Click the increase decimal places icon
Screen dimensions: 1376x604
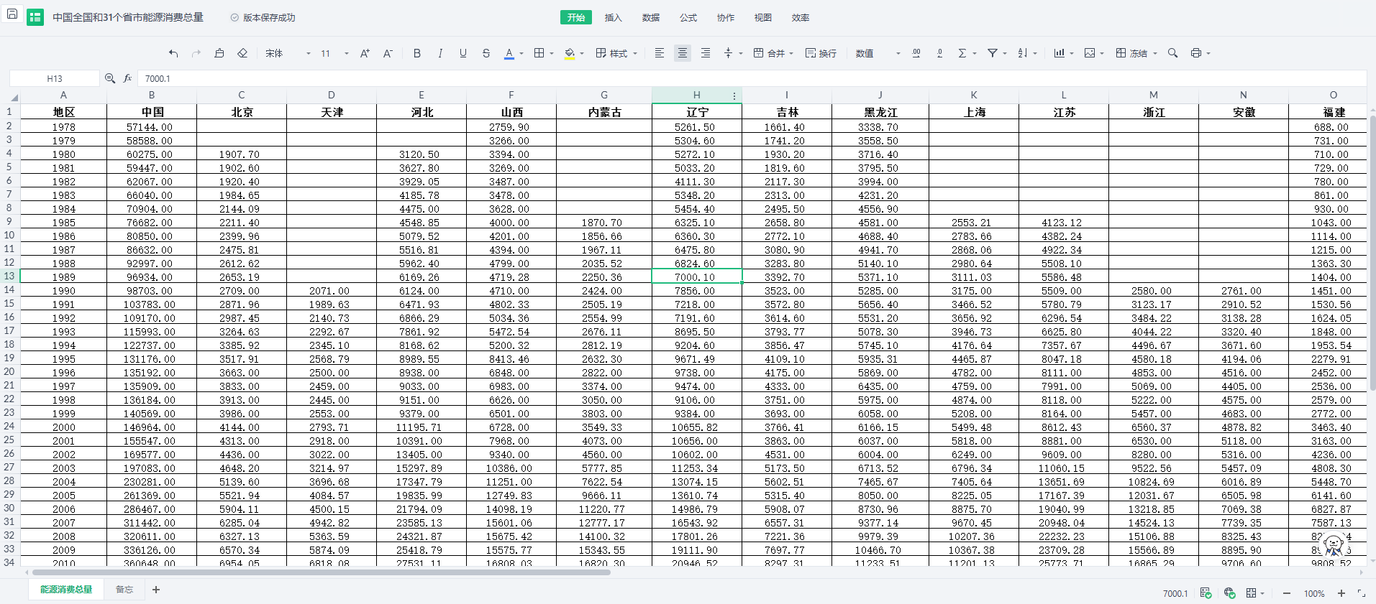916,53
